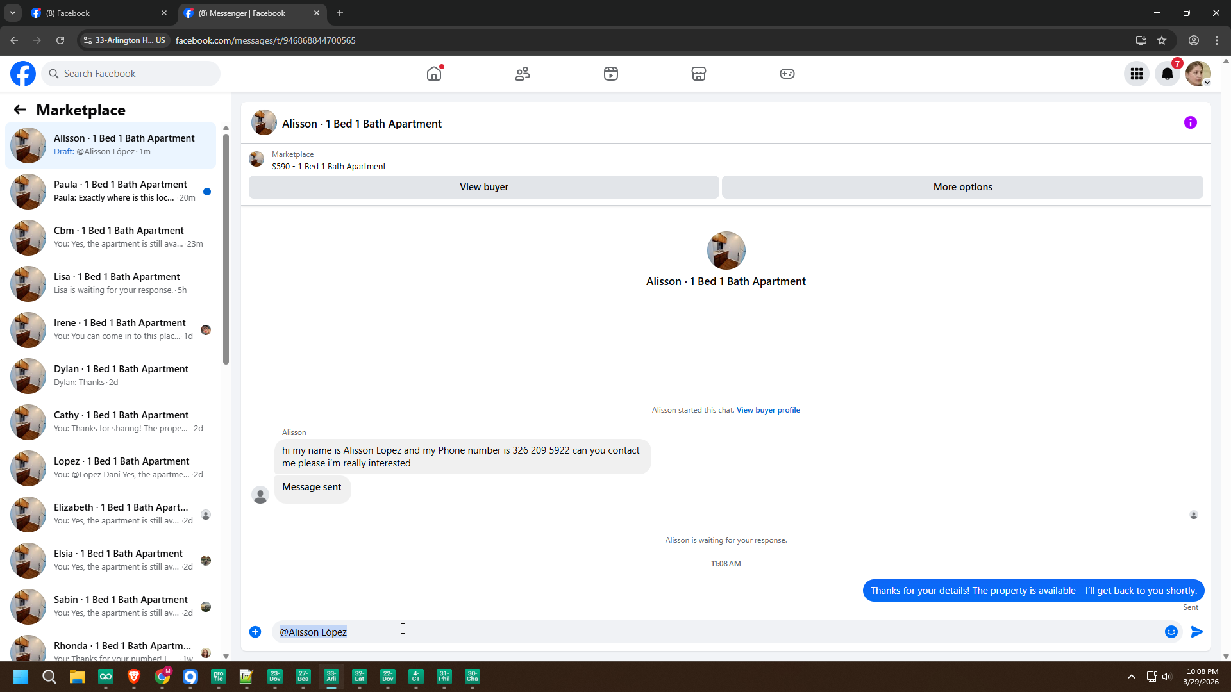This screenshot has height=692, width=1231.
Task: Click the taskbar clock showing 10:08 PM
Action: 1202,677
